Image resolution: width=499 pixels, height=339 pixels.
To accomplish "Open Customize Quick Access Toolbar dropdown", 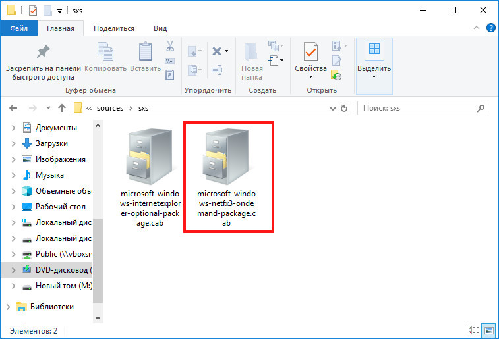I will tap(59, 11).
